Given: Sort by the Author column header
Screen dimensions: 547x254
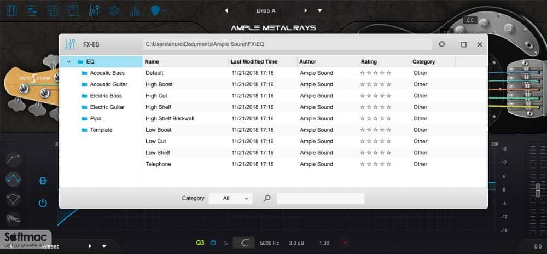Looking at the screenshot, I should [328, 62].
